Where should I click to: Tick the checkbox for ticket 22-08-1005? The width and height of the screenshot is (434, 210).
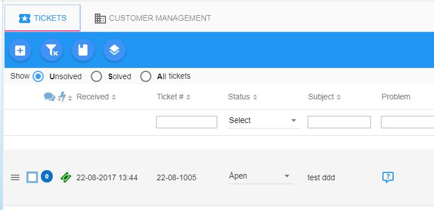33,177
